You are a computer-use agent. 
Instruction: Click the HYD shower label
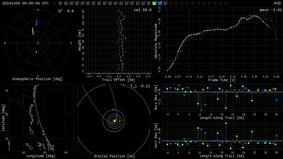pos(277,3)
